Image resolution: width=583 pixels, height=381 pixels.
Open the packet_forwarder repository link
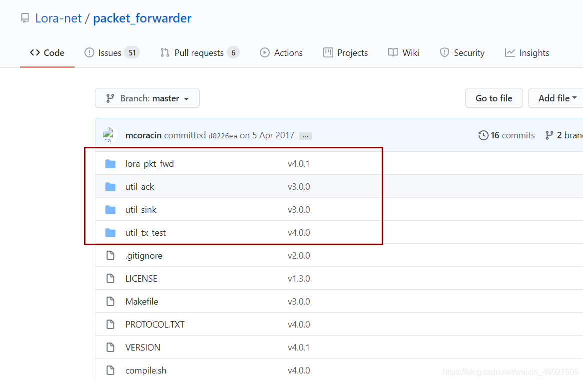pos(142,18)
